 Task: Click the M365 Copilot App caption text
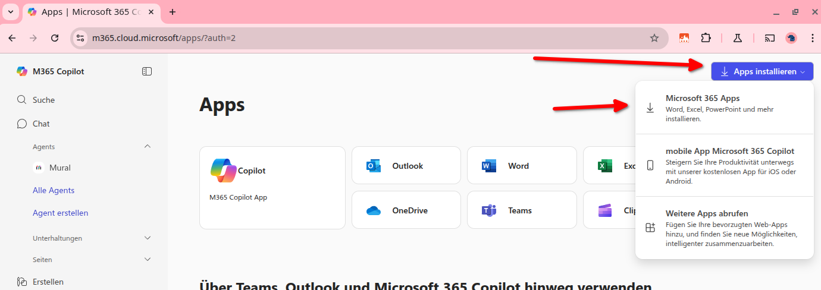tap(238, 197)
